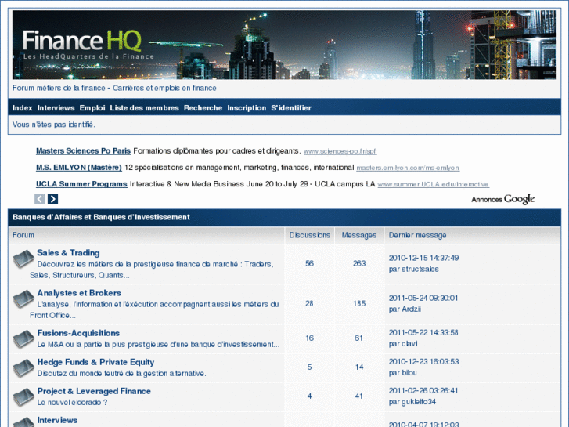Open last message dated 2011-02-26 03:26:41

click(x=423, y=391)
